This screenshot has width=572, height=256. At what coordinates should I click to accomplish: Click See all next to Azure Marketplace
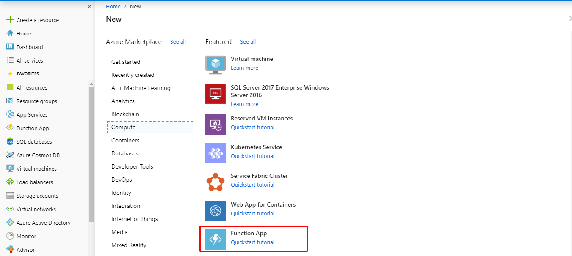[x=177, y=41]
